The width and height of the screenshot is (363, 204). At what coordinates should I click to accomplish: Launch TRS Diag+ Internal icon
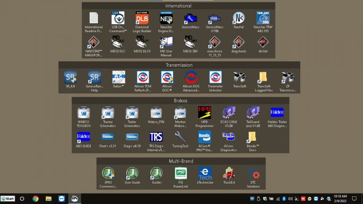(156, 137)
